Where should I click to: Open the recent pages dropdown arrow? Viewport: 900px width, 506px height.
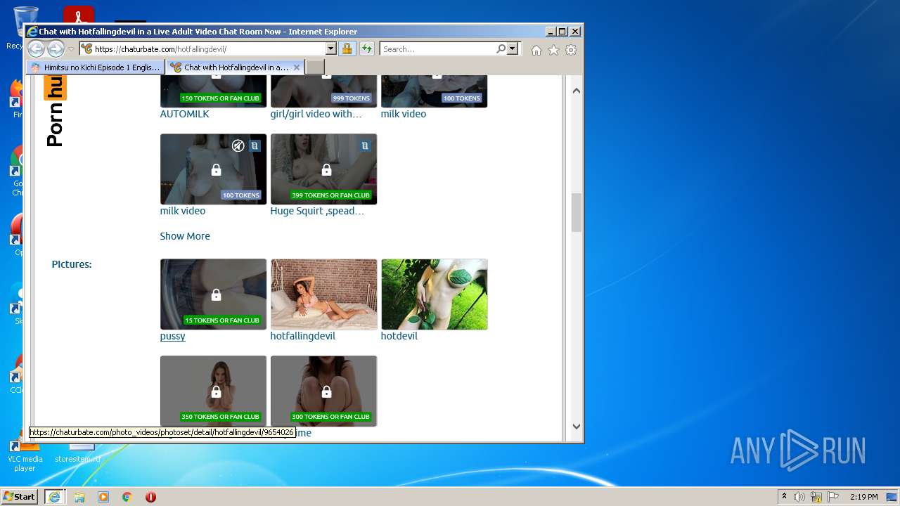pyautogui.click(x=70, y=49)
